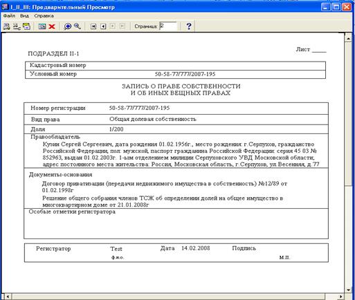Click the vertical scrollbar up arrow
This screenshot has width=355, height=300.
(349, 38)
